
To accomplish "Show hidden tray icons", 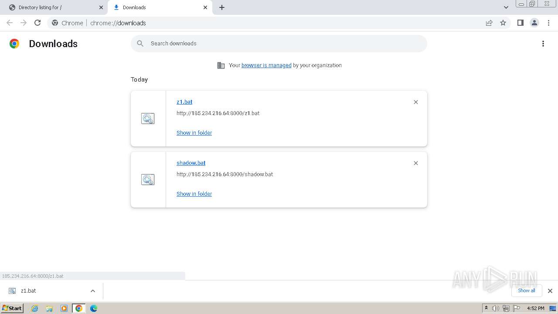I will click(x=486, y=308).
